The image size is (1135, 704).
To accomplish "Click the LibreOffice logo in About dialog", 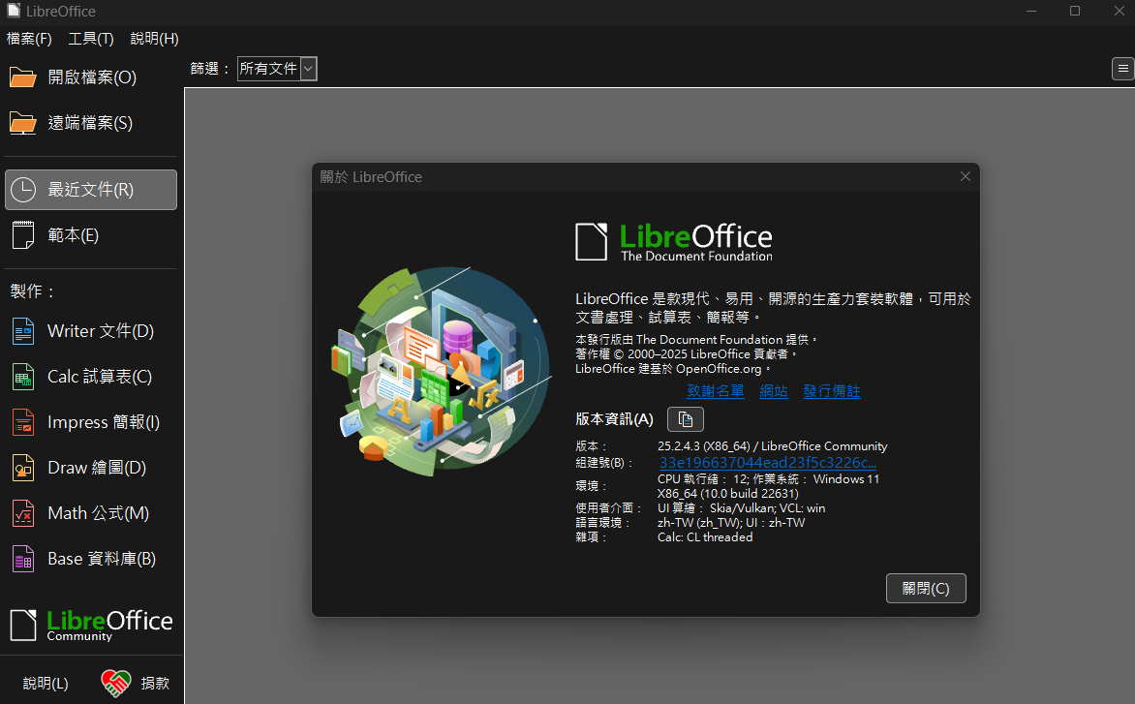I will click(674, 242).
